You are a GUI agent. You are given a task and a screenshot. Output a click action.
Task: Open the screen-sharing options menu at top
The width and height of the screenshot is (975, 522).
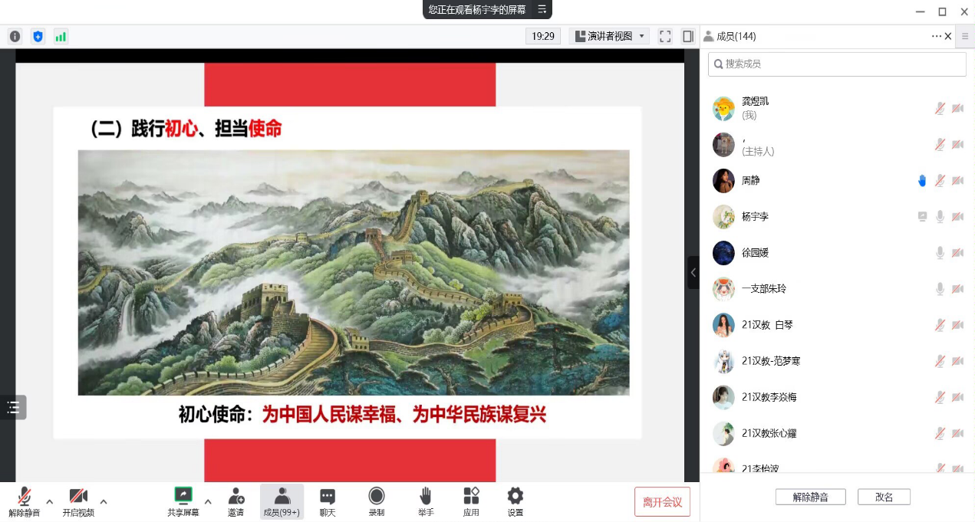pos(542,9)
